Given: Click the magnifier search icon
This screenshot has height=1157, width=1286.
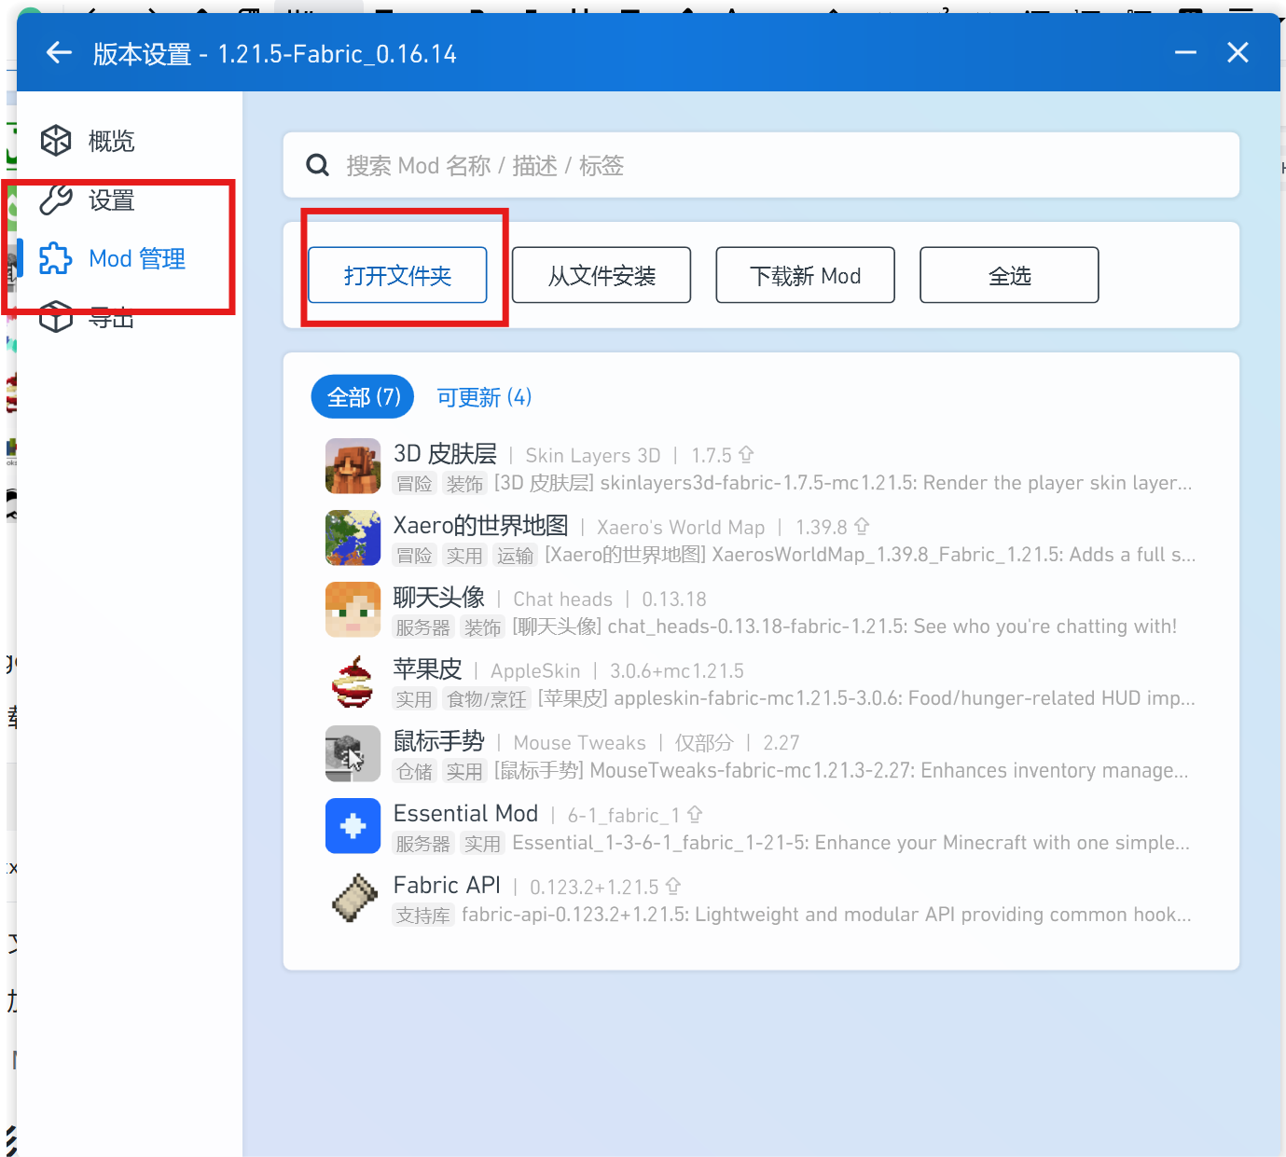Looking at the screenshot, I should pos(318,165).
